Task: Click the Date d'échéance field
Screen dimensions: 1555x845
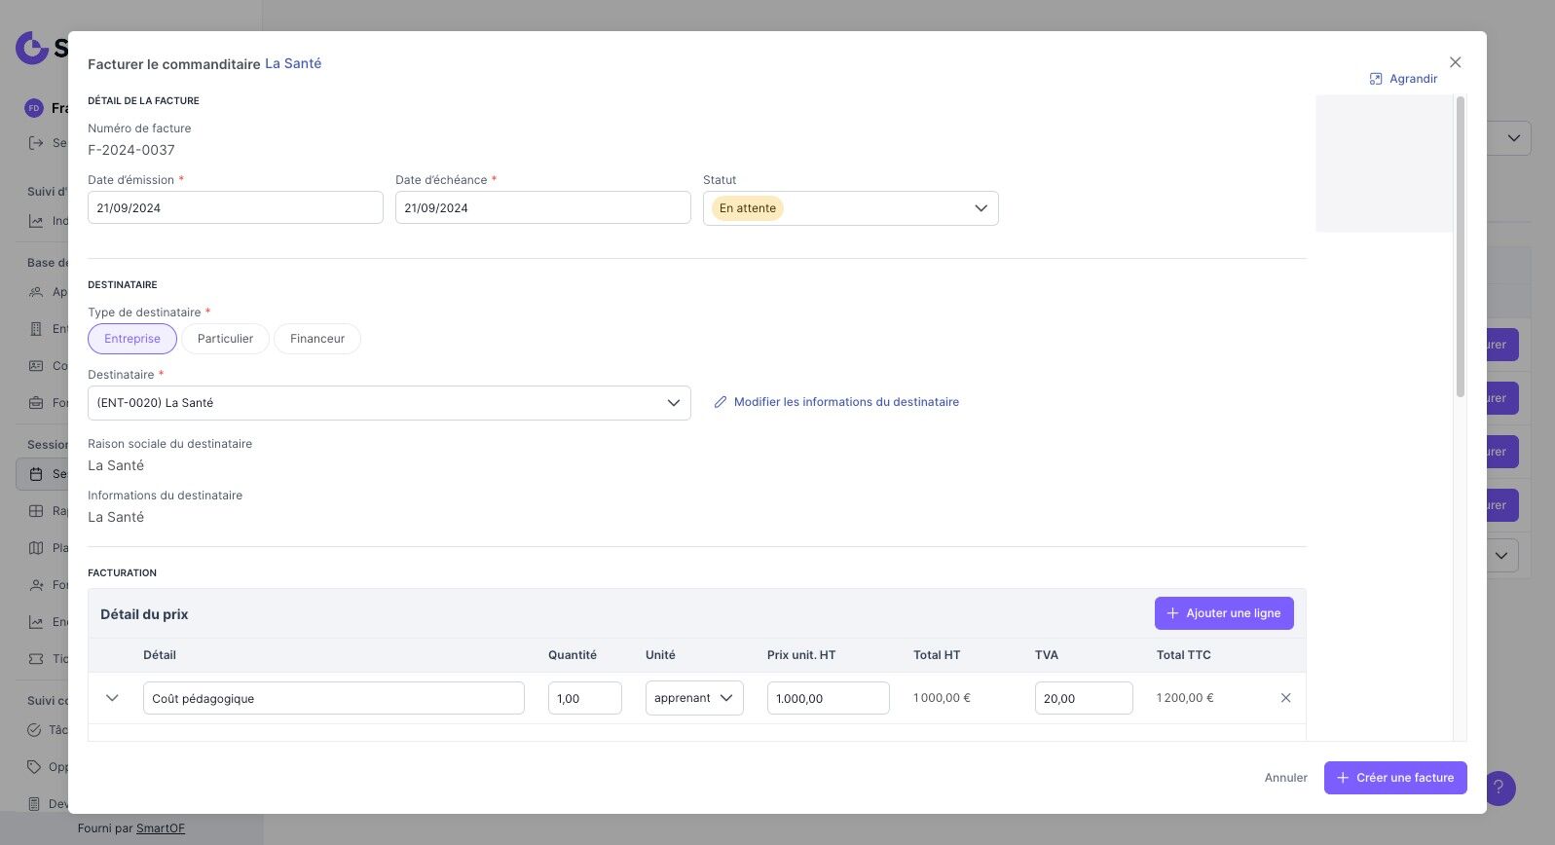Action: coord(542,208)
